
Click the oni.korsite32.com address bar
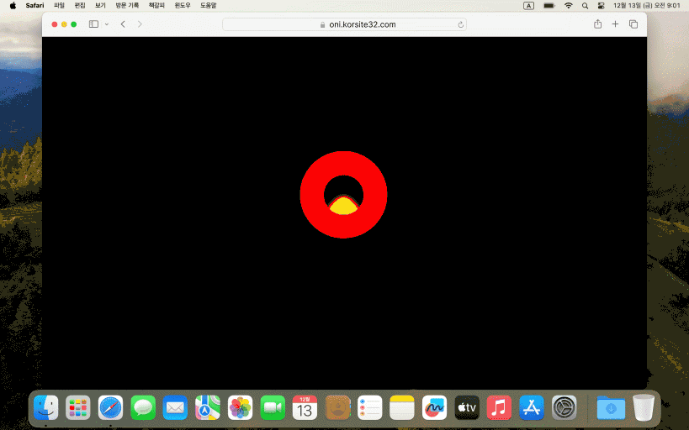tap(345, 24)
